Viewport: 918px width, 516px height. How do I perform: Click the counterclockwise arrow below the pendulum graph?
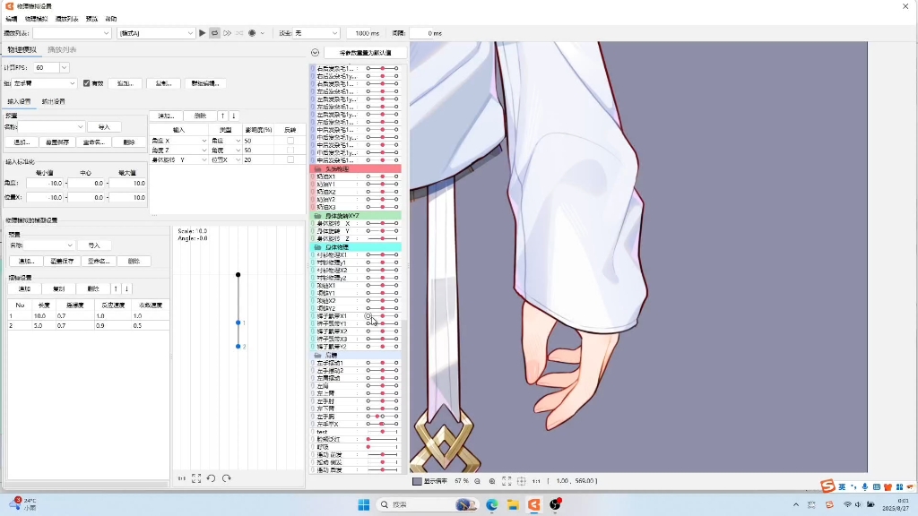(x=212, y=478)
